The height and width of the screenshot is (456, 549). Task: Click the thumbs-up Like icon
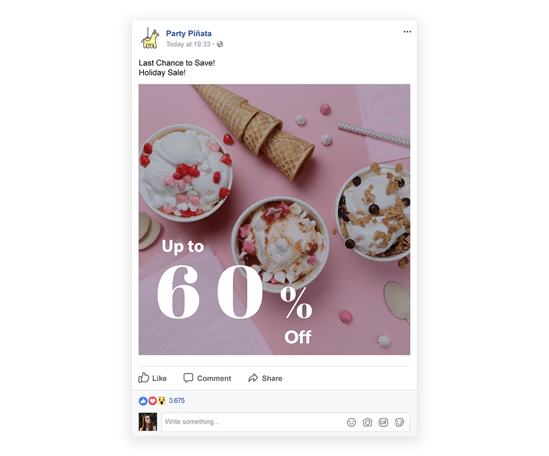pos(144,378)
